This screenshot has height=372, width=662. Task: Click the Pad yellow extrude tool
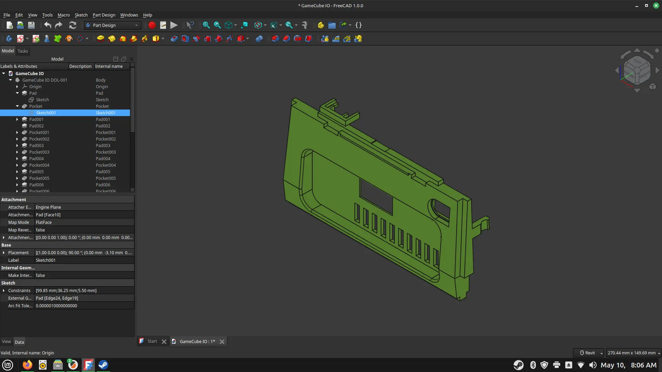tap(100, 39)
